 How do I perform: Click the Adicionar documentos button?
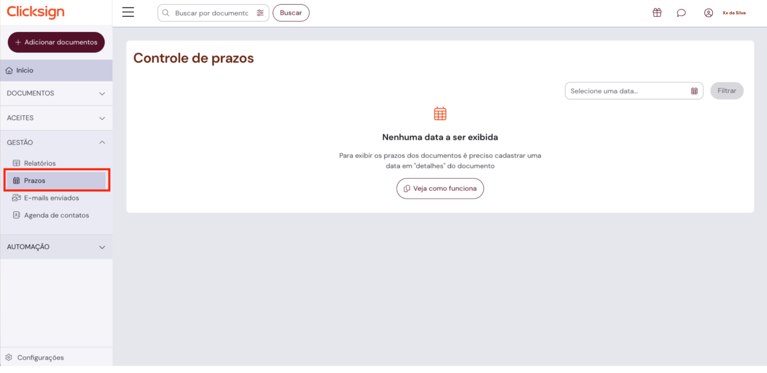(56, 42)
